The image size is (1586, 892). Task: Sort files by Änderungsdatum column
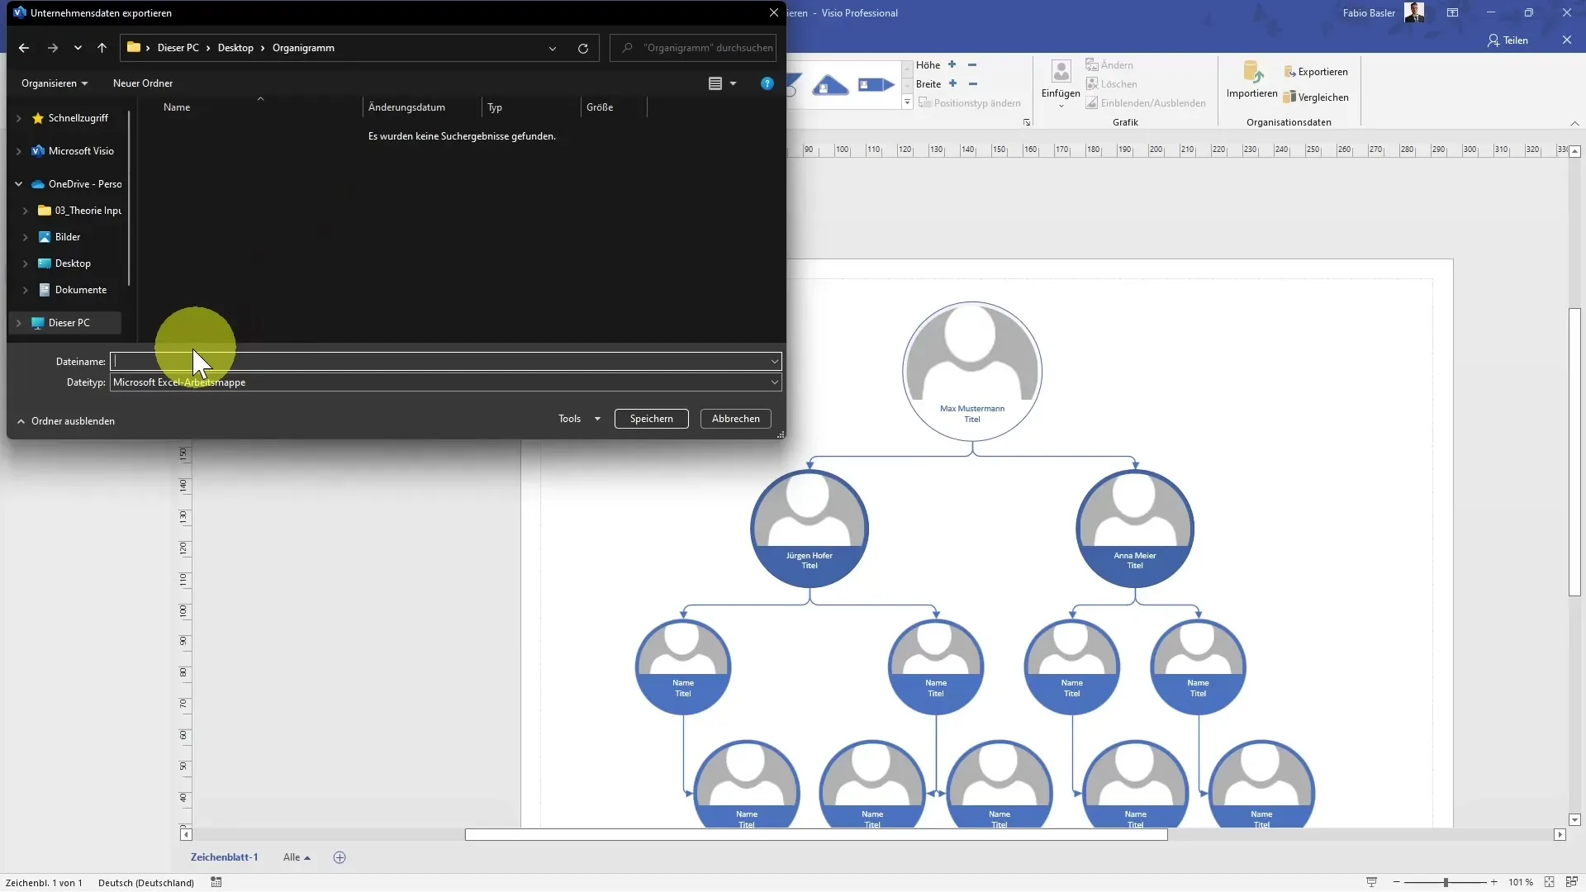pyautogui.click(x=406, y=107)
